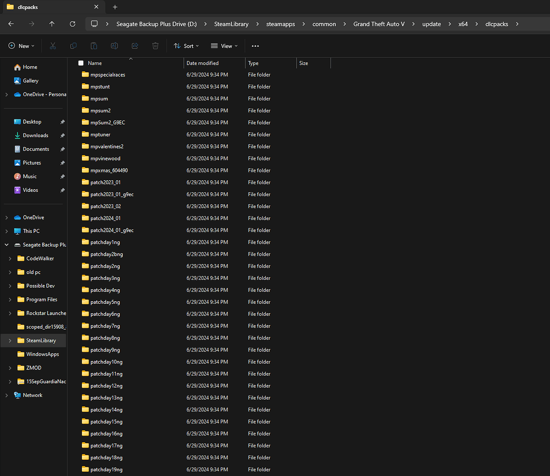The width and height of the screenshot is (550, 476).
Task: Select the Cut icon in the toolbar
Action: pyautogui.click(x=53, y=46)
